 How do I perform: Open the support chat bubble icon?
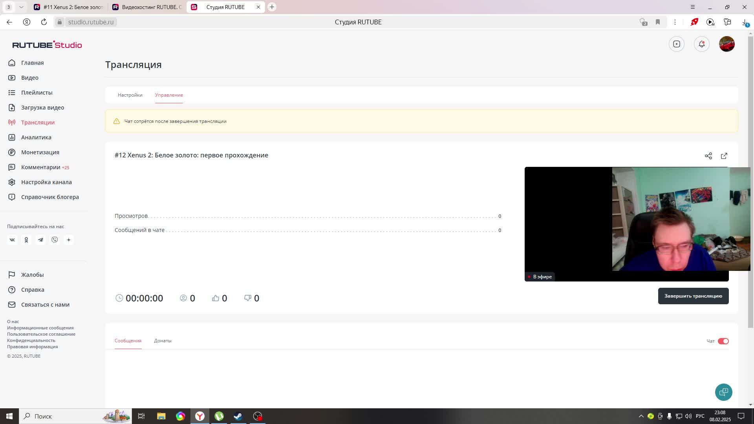723,392
